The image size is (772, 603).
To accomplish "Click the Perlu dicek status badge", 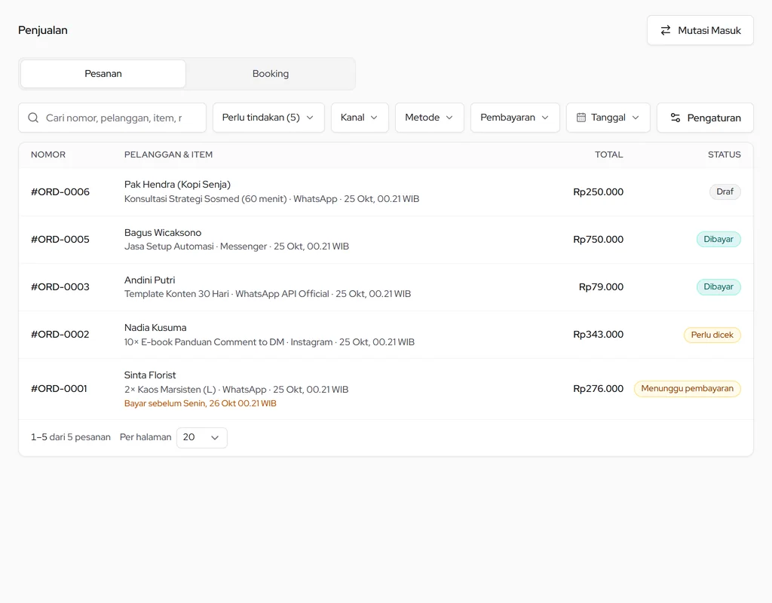I will click(x=712, y=335).
